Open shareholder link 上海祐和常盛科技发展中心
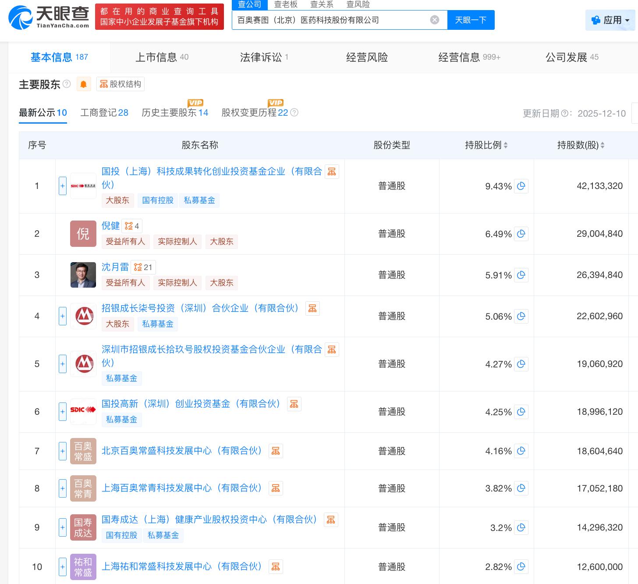638x584 pixels. click(181, 566)
